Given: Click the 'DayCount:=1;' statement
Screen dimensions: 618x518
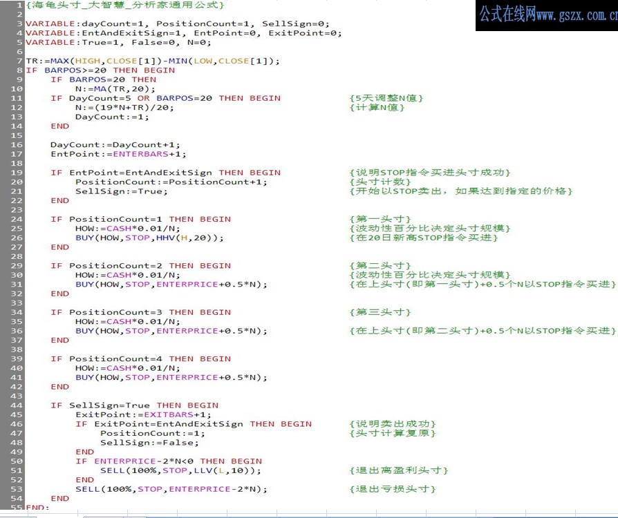Looking at the screenshot, I should 112,117.
